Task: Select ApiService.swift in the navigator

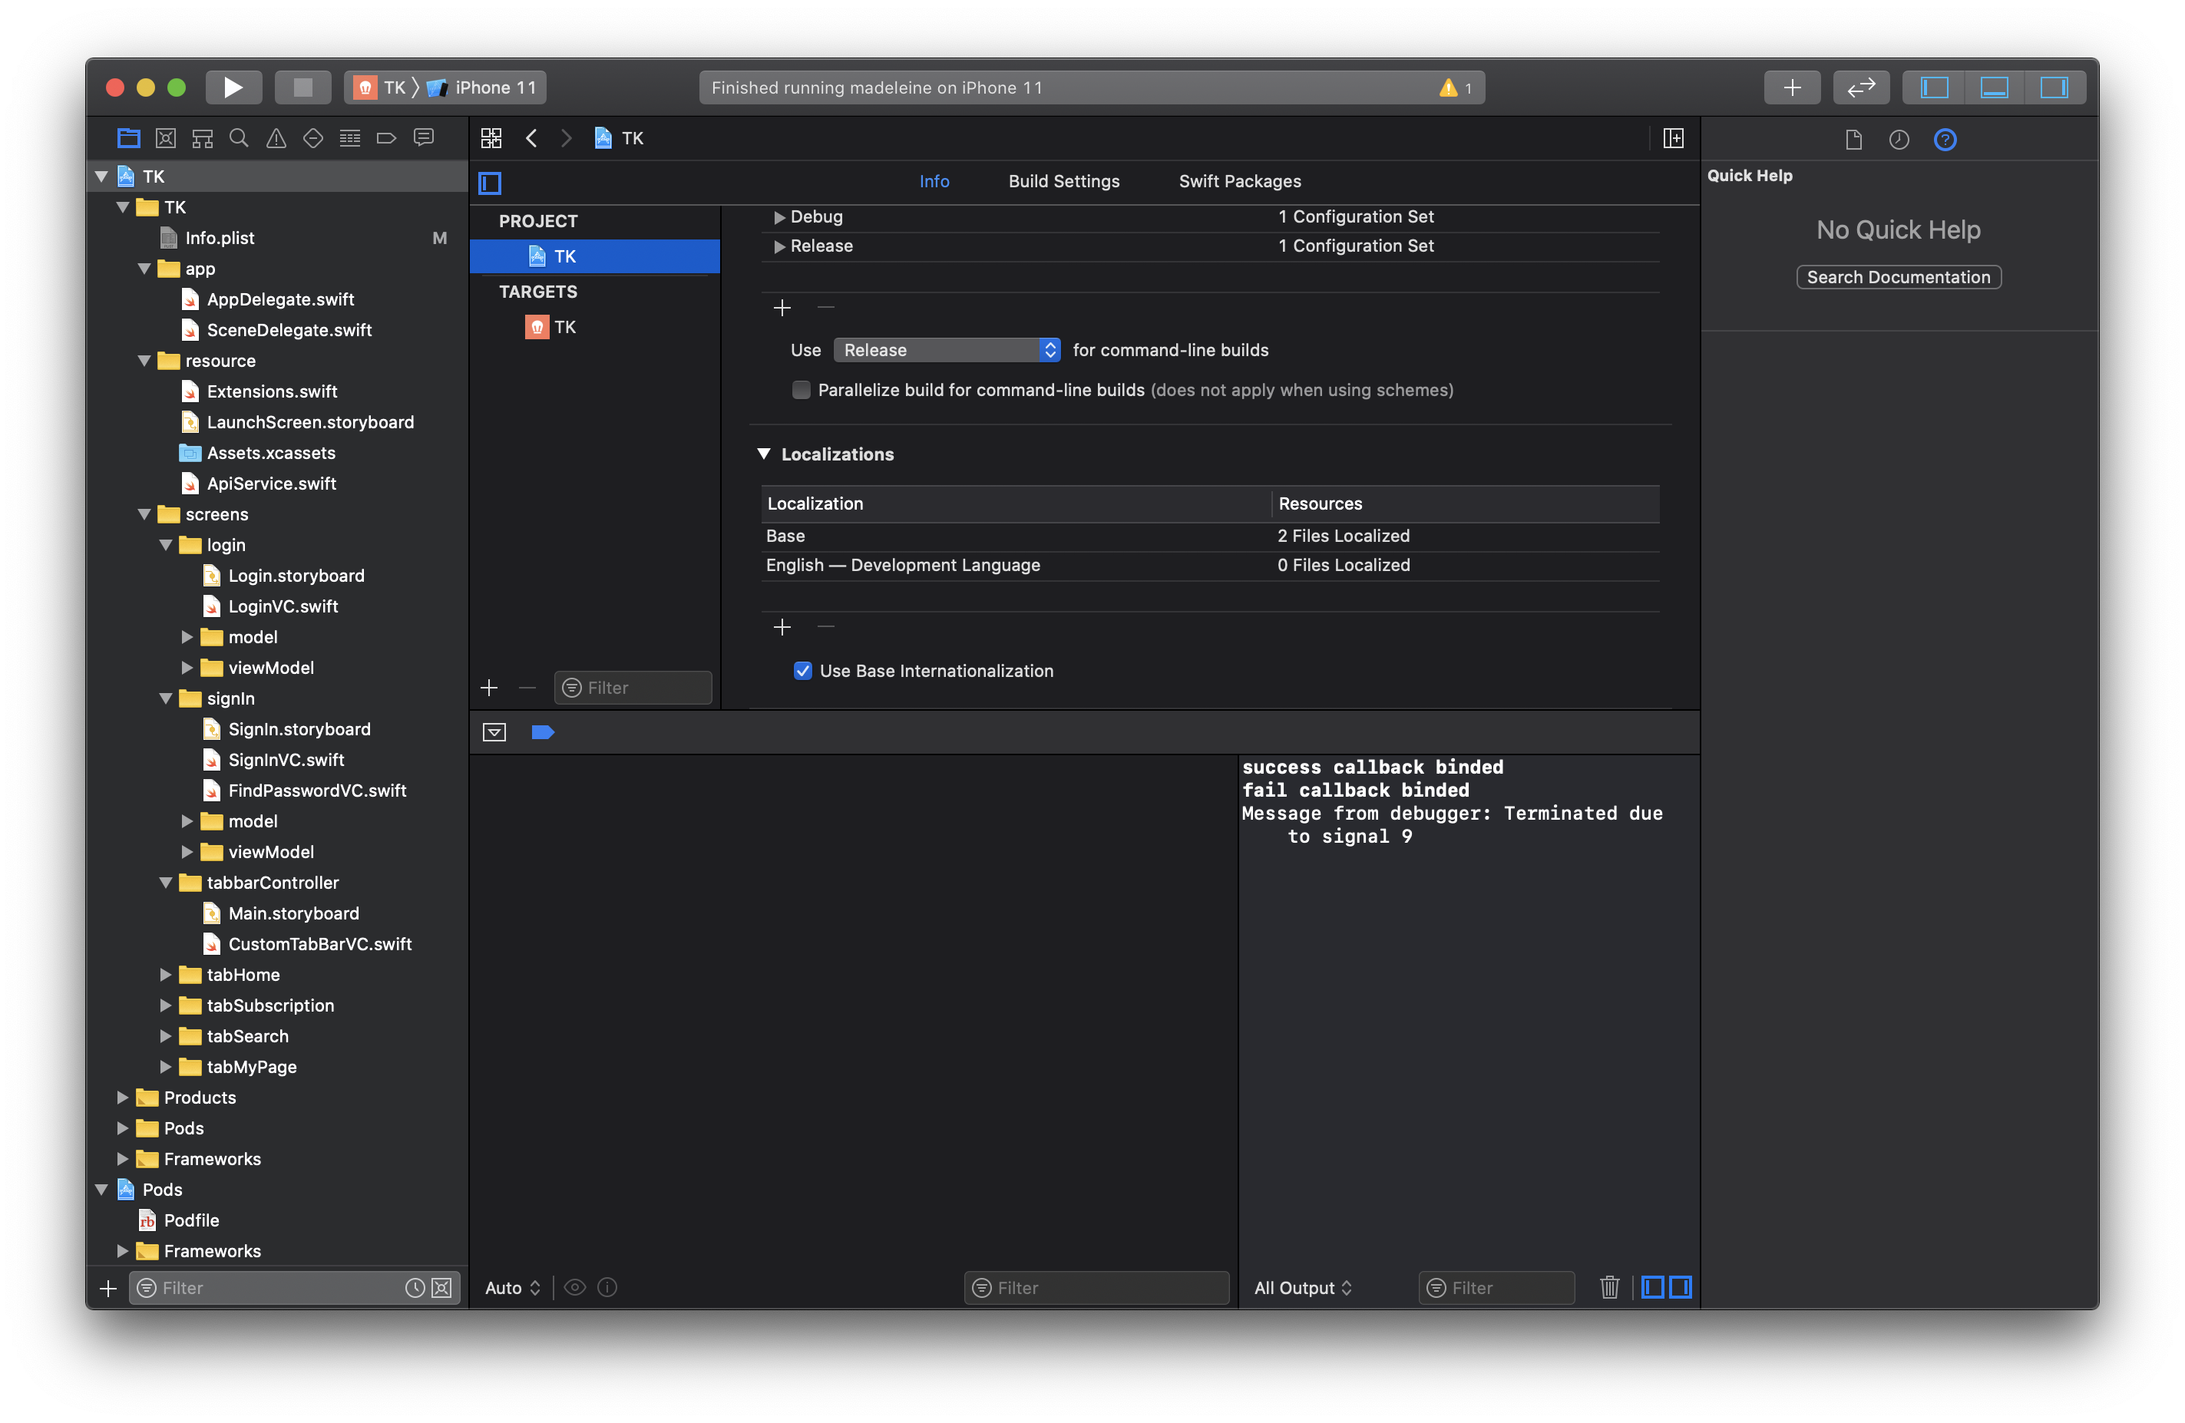Action: 271,484
